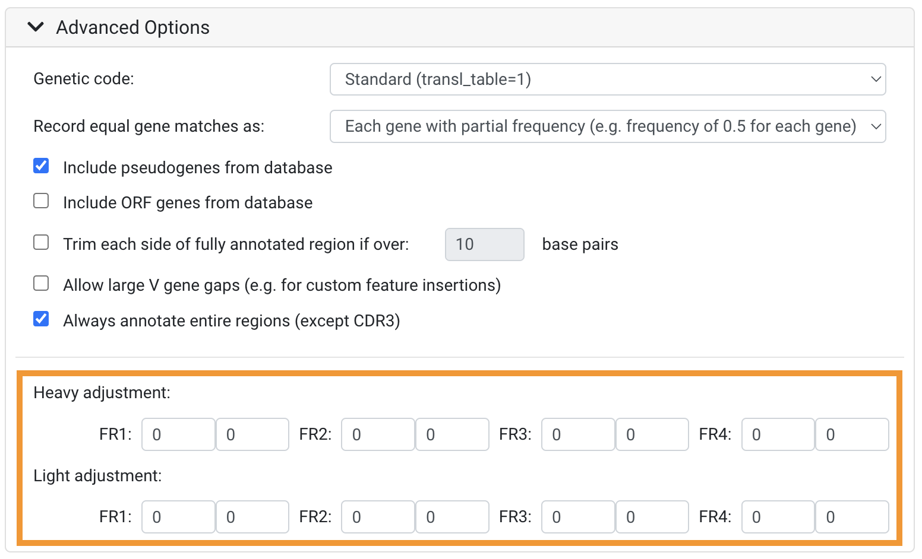The width and height of the screenshot is (922, 559).
Task: Open the Genetic code dropdown
Action: (607, 79)
